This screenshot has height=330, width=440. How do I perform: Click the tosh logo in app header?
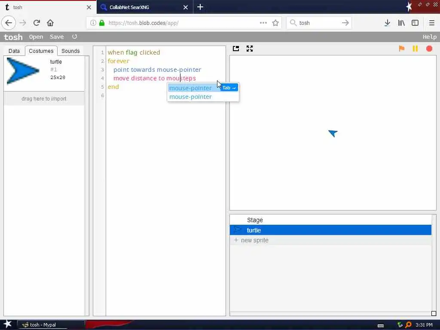pos(13,37)
